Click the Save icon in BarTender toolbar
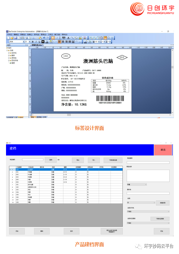 pos(16,38)
